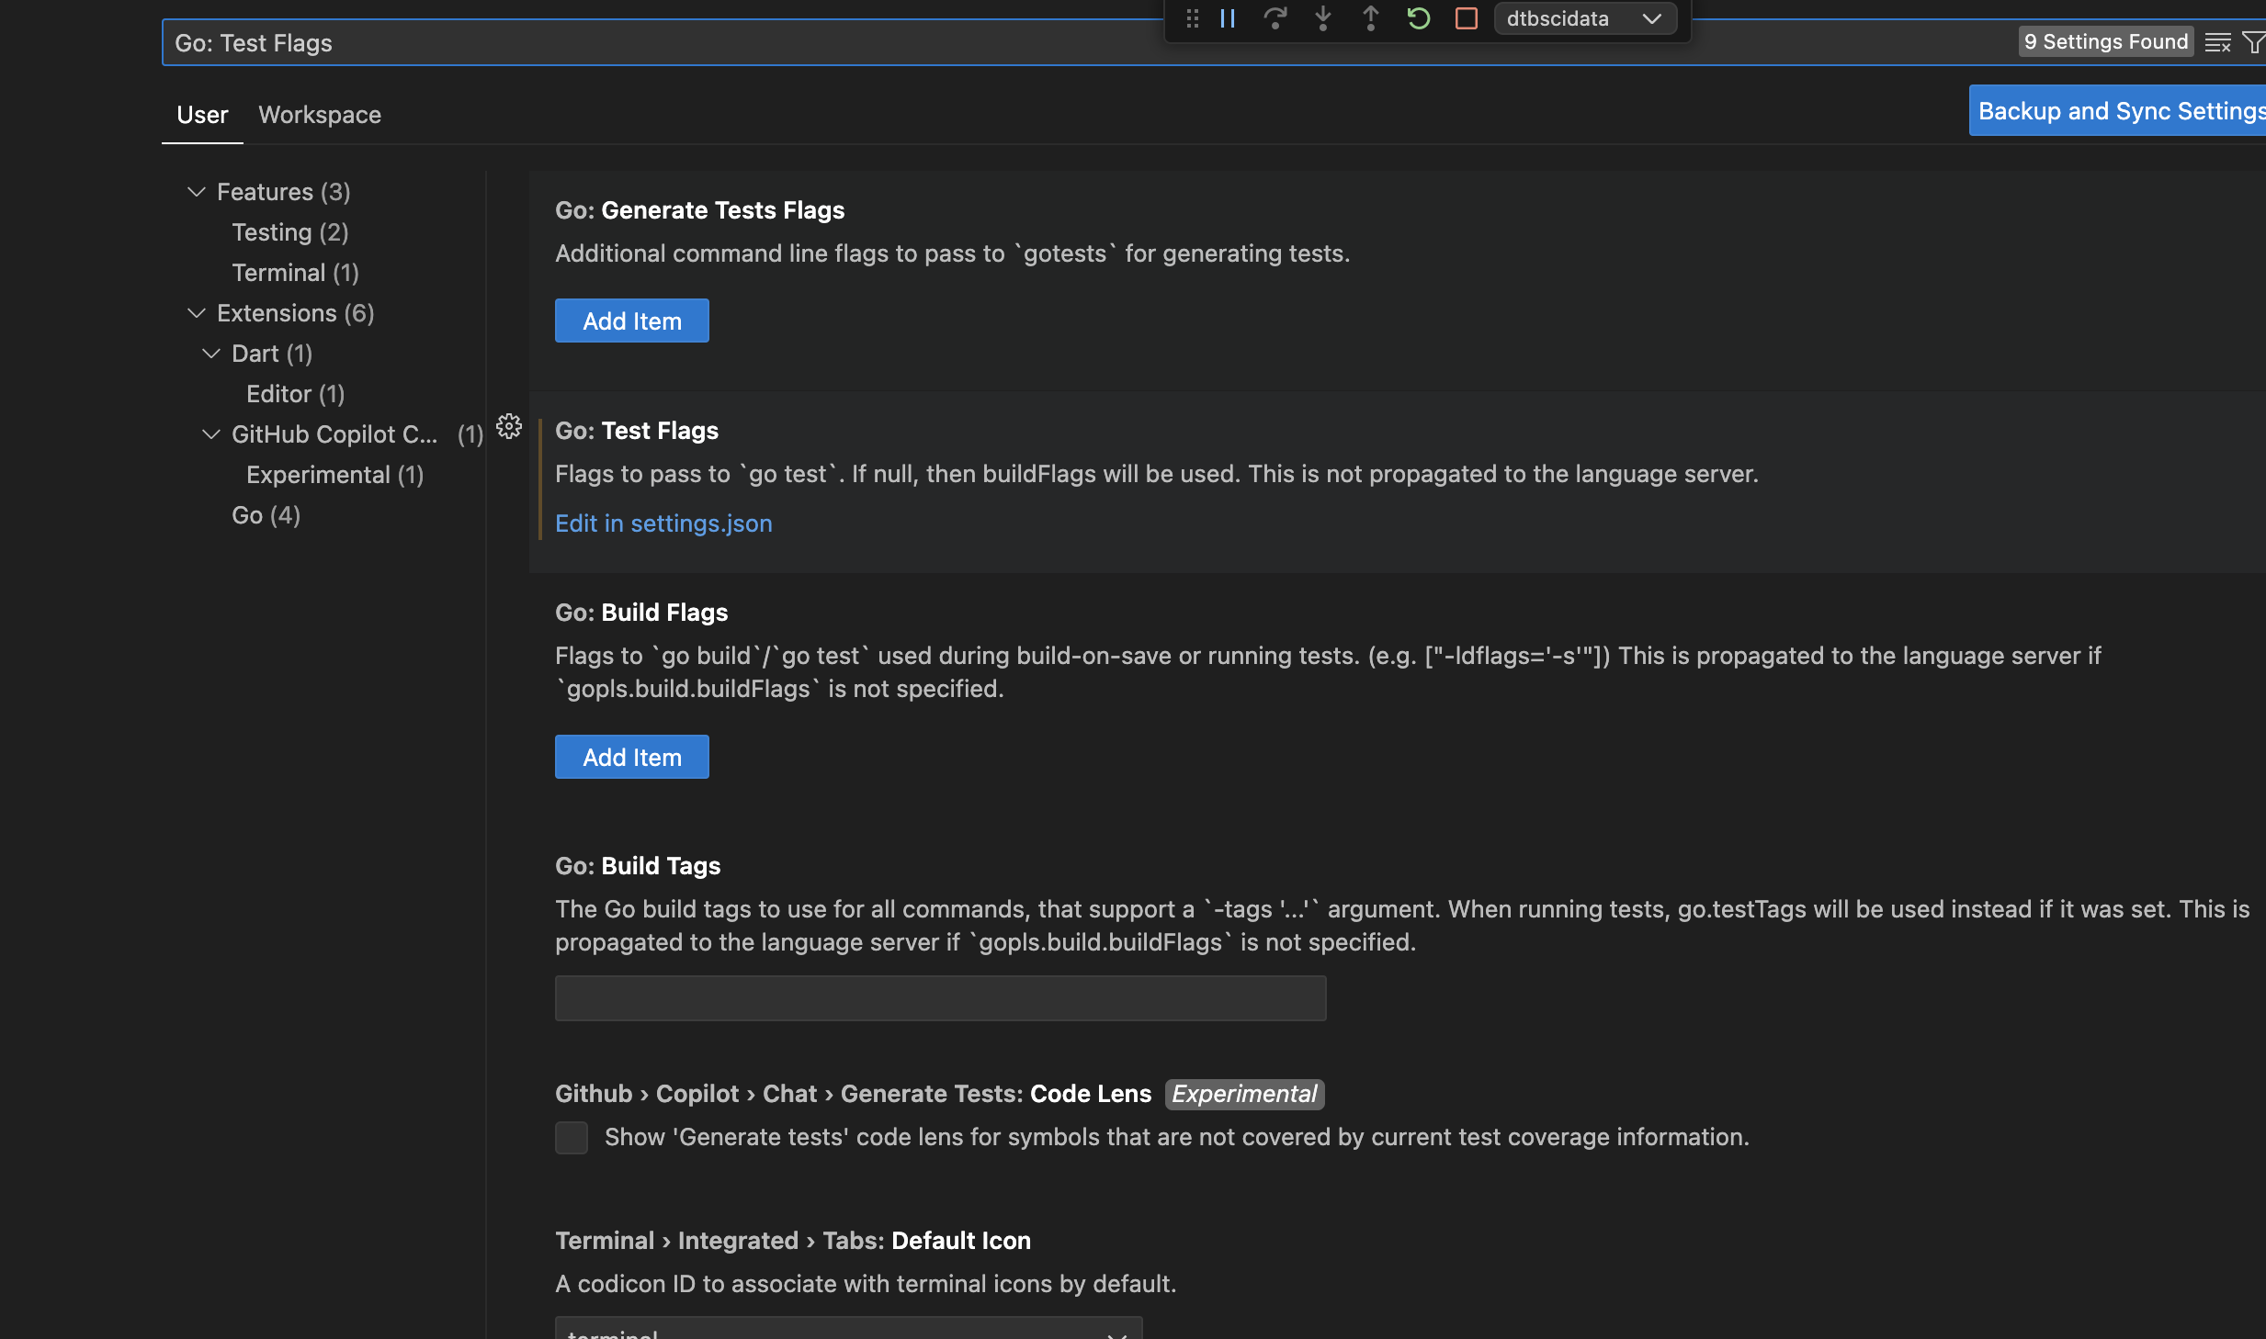
Task: Pause the debug session
Action: point(1228,18)
